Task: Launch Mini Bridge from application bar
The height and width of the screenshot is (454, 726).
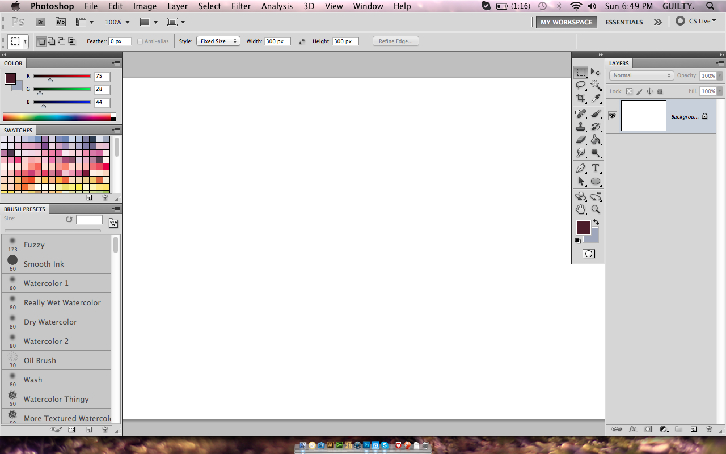Action: pyautogui.click(x=61, y=22)
